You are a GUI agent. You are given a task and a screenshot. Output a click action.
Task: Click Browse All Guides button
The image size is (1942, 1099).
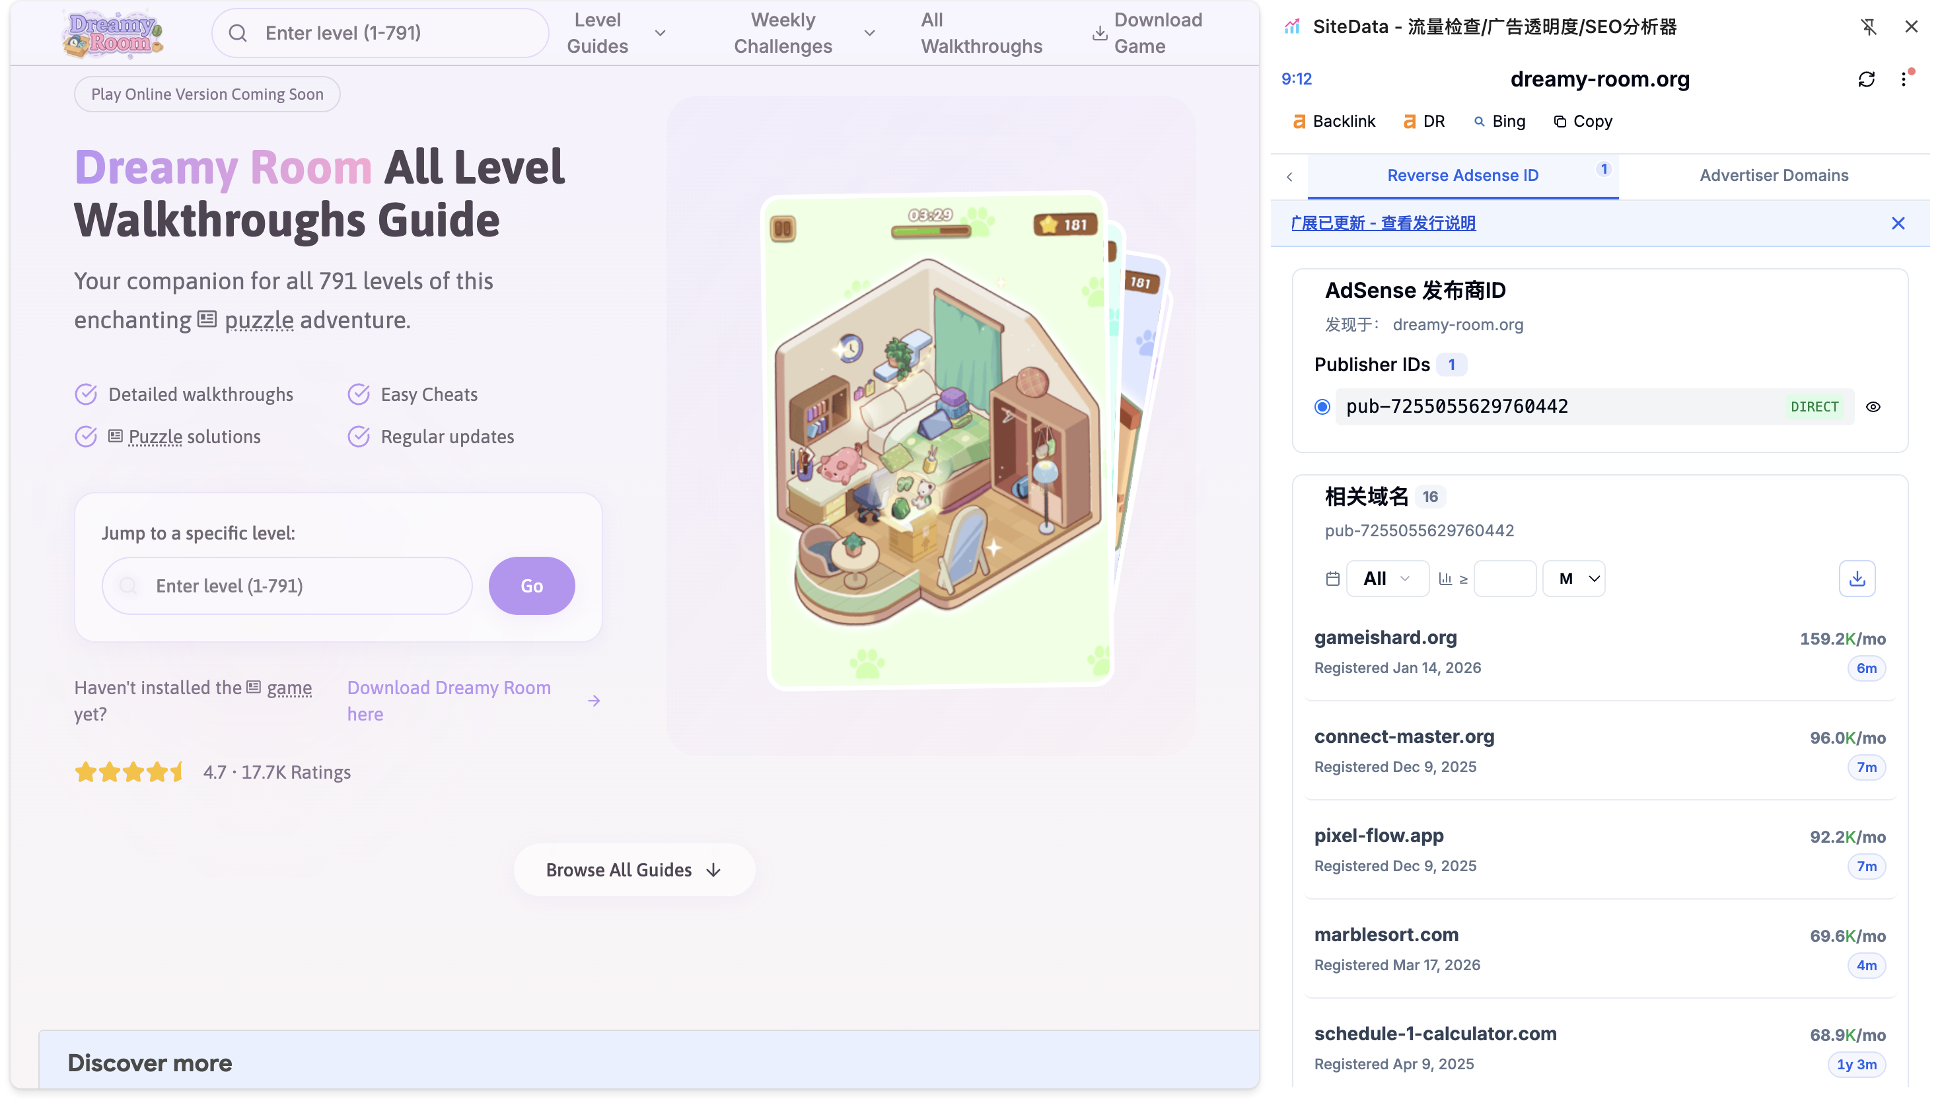point(634,870)
